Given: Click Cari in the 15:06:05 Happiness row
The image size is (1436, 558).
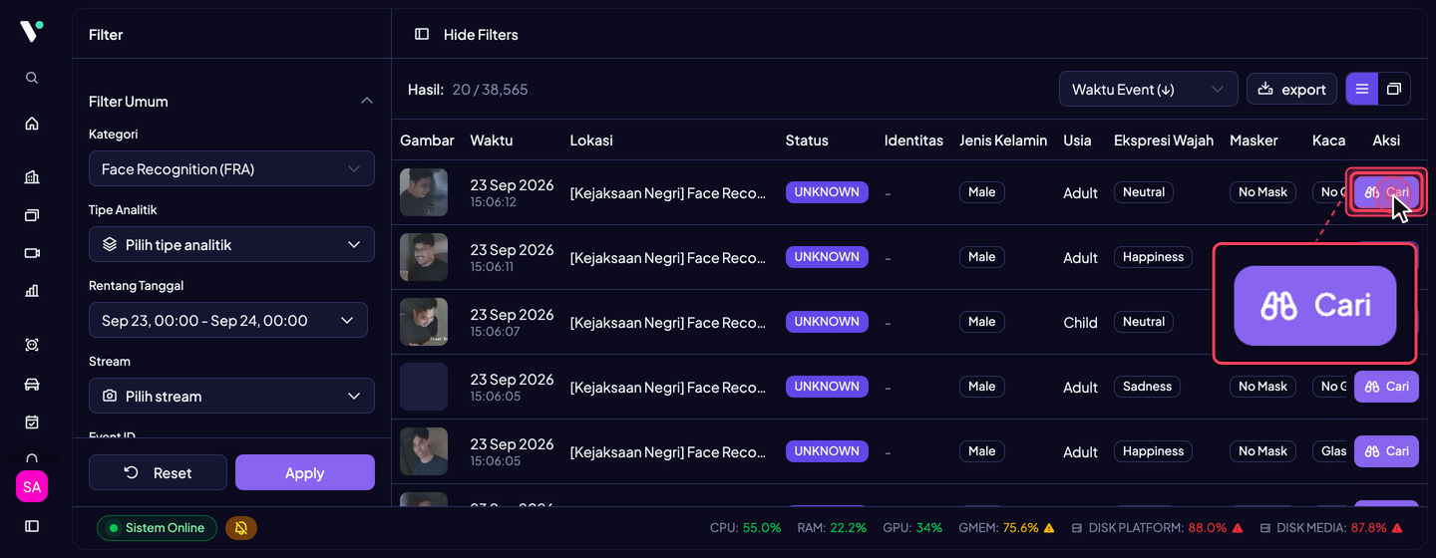Looking at the screenshot, I should [x=1386, y=451].
